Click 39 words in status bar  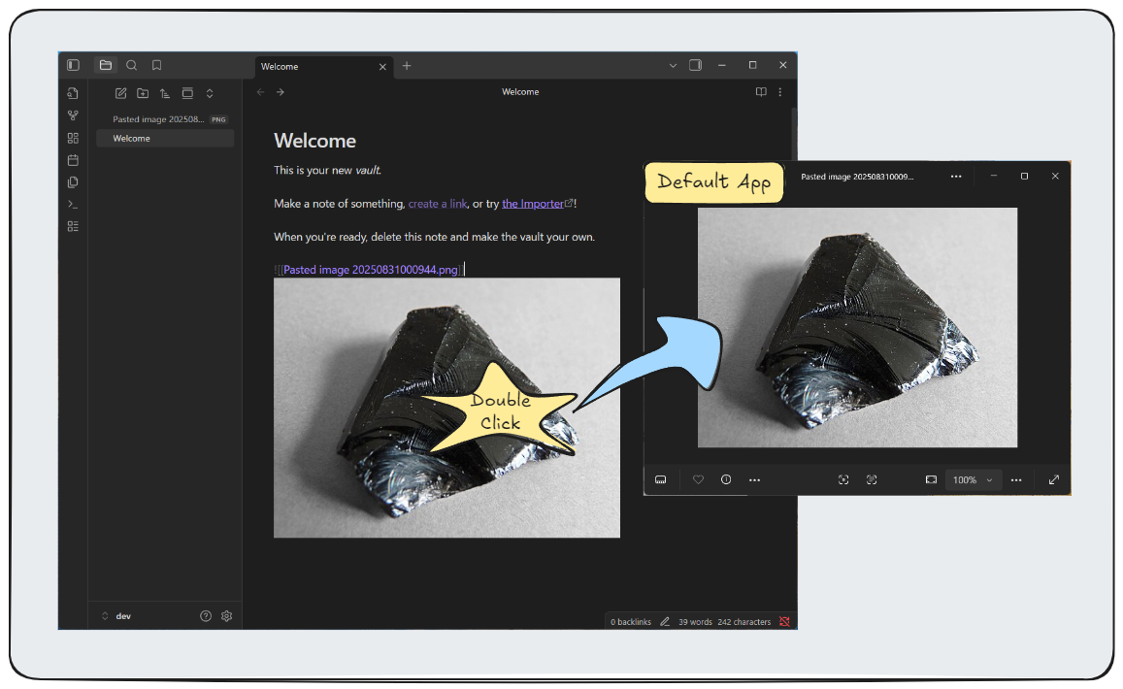pos(695,622)
